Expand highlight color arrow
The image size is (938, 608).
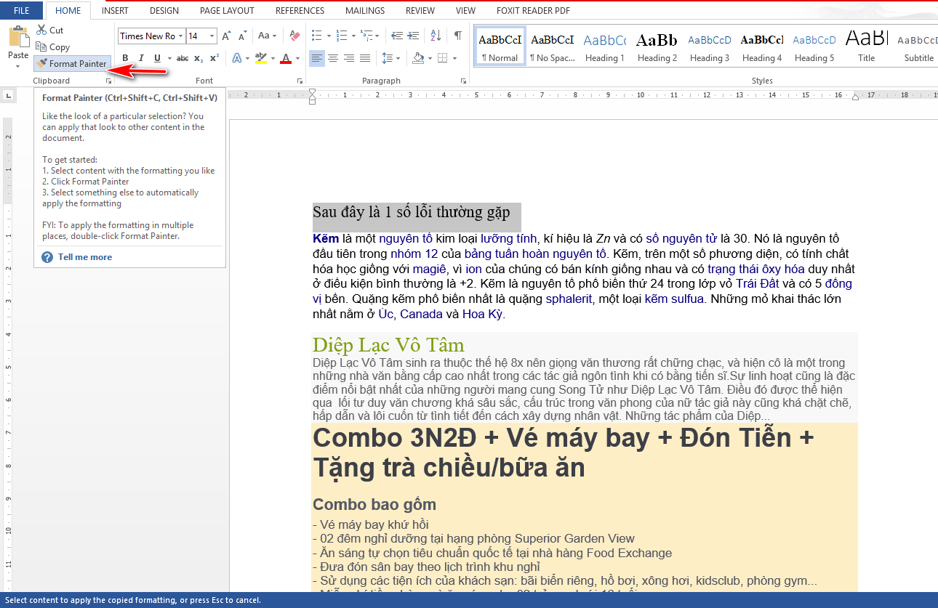(273, 58)
